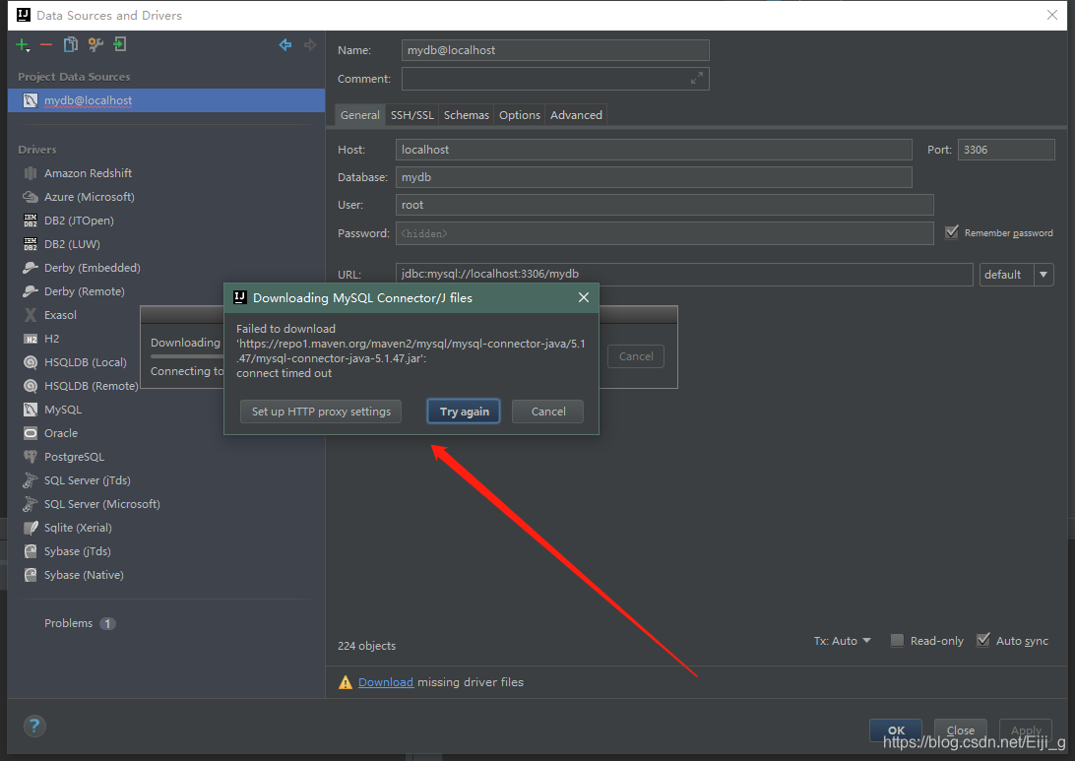The height and width of the screenshot is (761, 1075).
Task: Click Set up HTTP proxy settings
Action: [x=321, y=412]
